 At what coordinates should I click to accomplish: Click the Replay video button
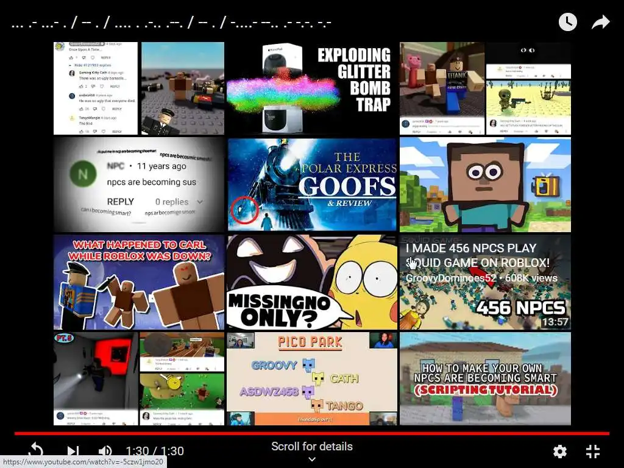(x=36, y=451)
